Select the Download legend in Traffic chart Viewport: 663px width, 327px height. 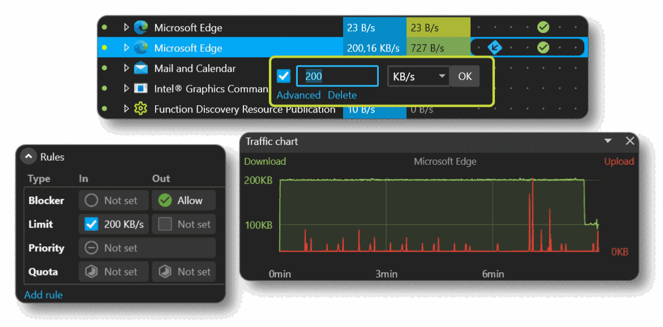click(264, 161)
